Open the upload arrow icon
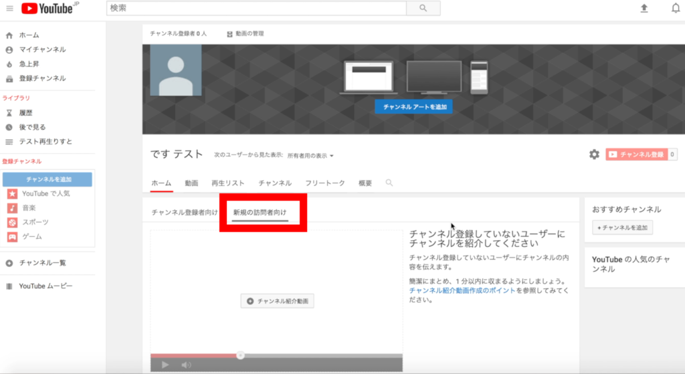 644,8
